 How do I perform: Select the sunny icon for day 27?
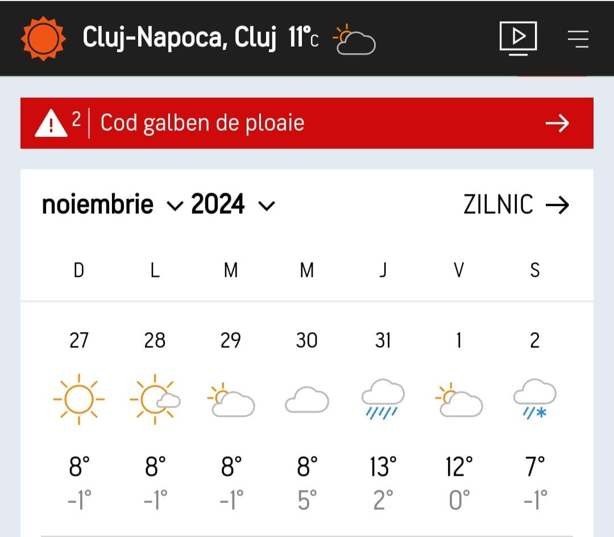click(79, 399)
